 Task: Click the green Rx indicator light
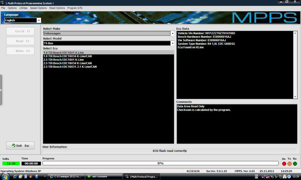pyautogui.click(x=295, y=164)
